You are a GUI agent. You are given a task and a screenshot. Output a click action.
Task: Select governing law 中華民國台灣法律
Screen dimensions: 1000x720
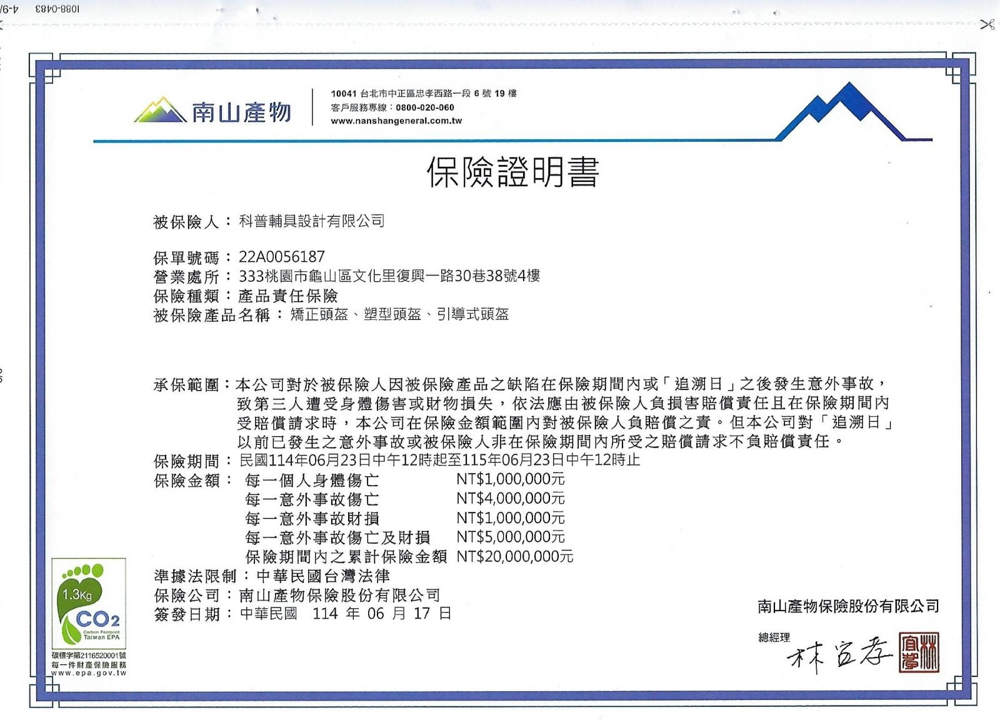(323, 576)
